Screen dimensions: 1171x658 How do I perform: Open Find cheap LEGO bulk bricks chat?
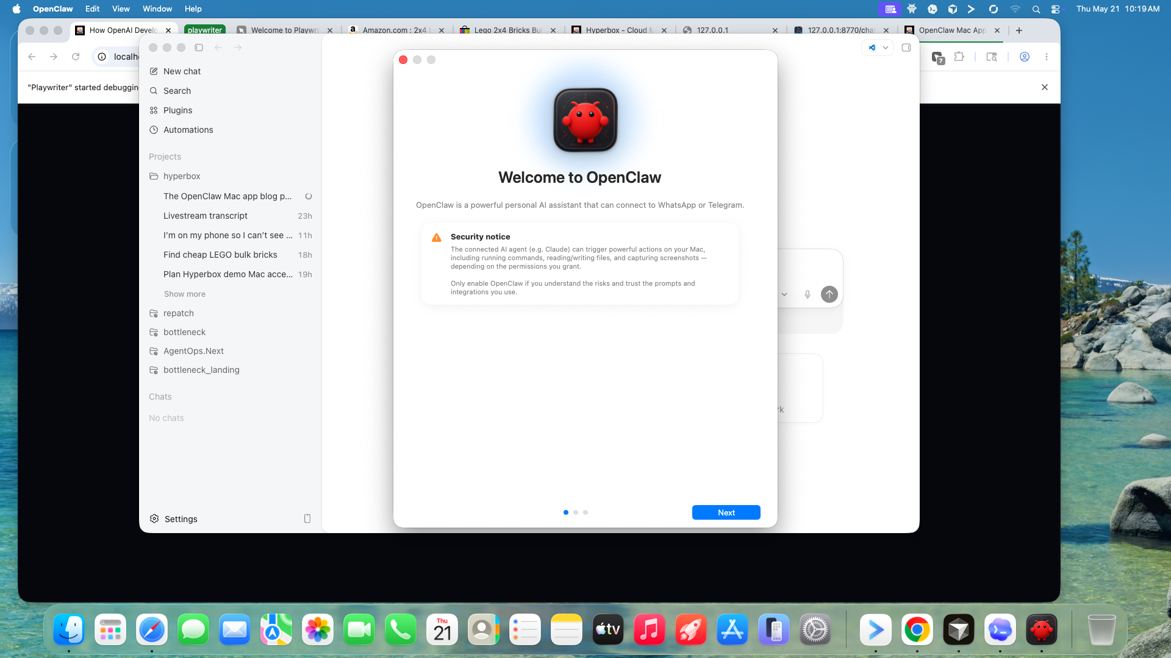coord(220,255)
